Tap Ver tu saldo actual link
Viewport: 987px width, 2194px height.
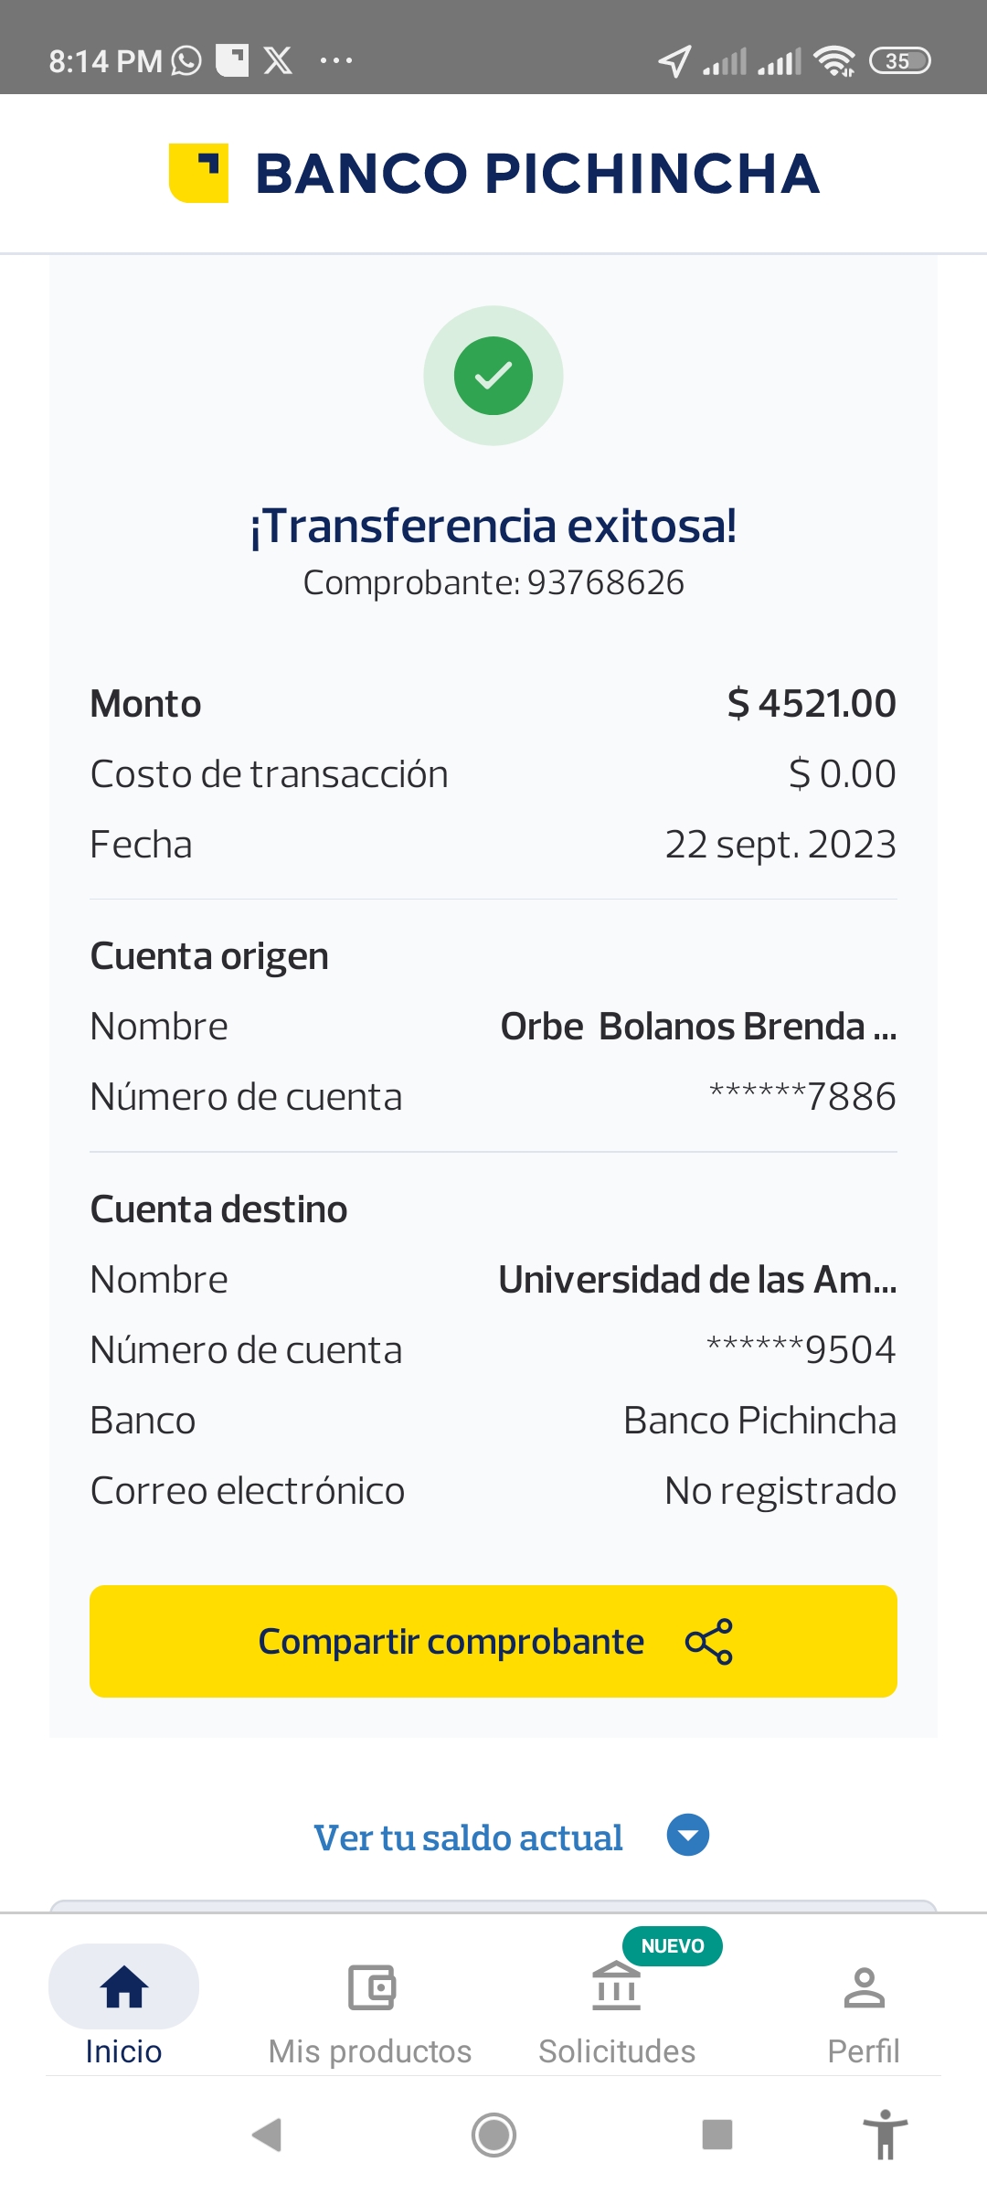tap(468, 1837)
